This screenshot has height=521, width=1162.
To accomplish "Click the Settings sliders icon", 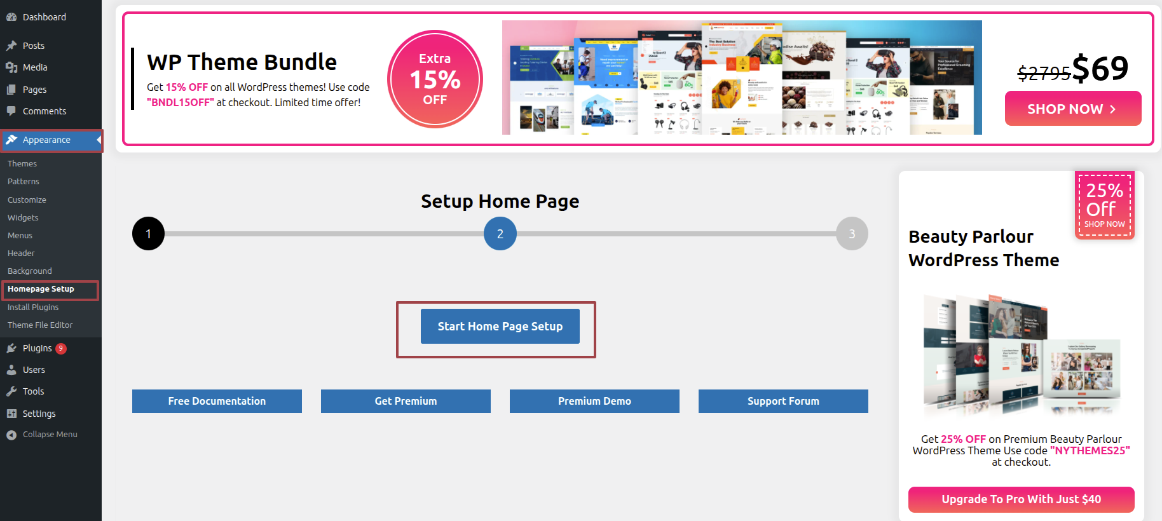I will [x=11, y=414].
